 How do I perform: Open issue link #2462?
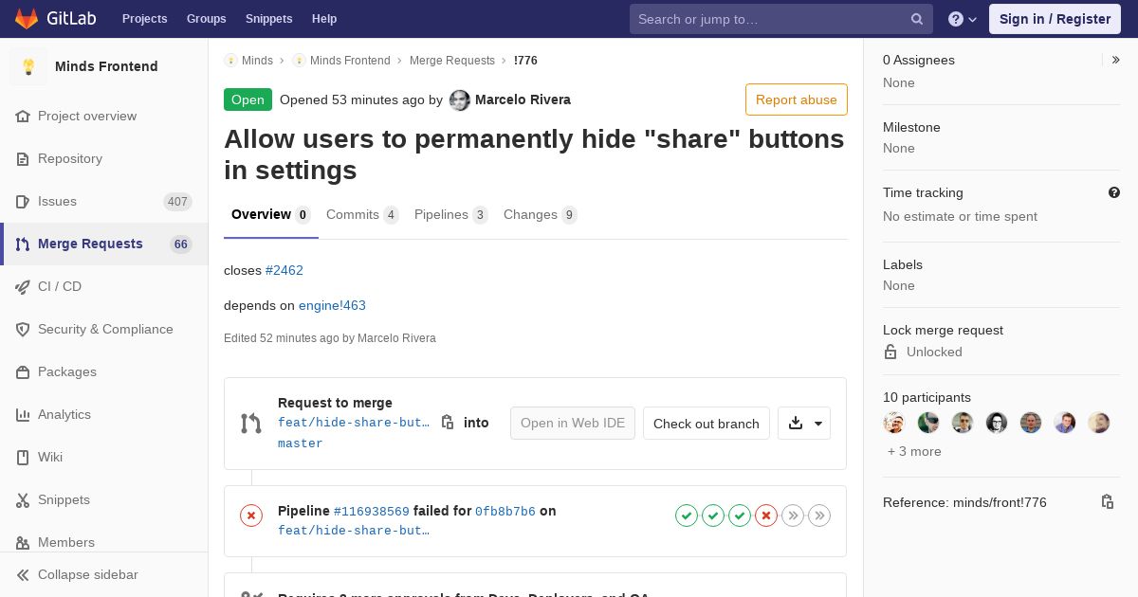tap(284, 270)
